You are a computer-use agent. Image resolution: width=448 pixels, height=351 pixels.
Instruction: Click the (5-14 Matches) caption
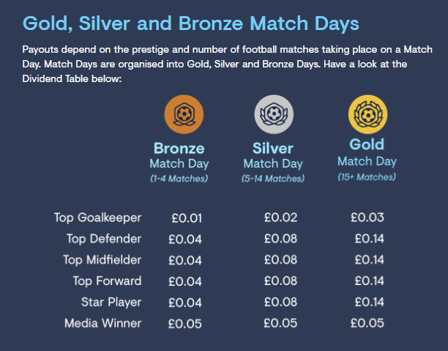273,179
